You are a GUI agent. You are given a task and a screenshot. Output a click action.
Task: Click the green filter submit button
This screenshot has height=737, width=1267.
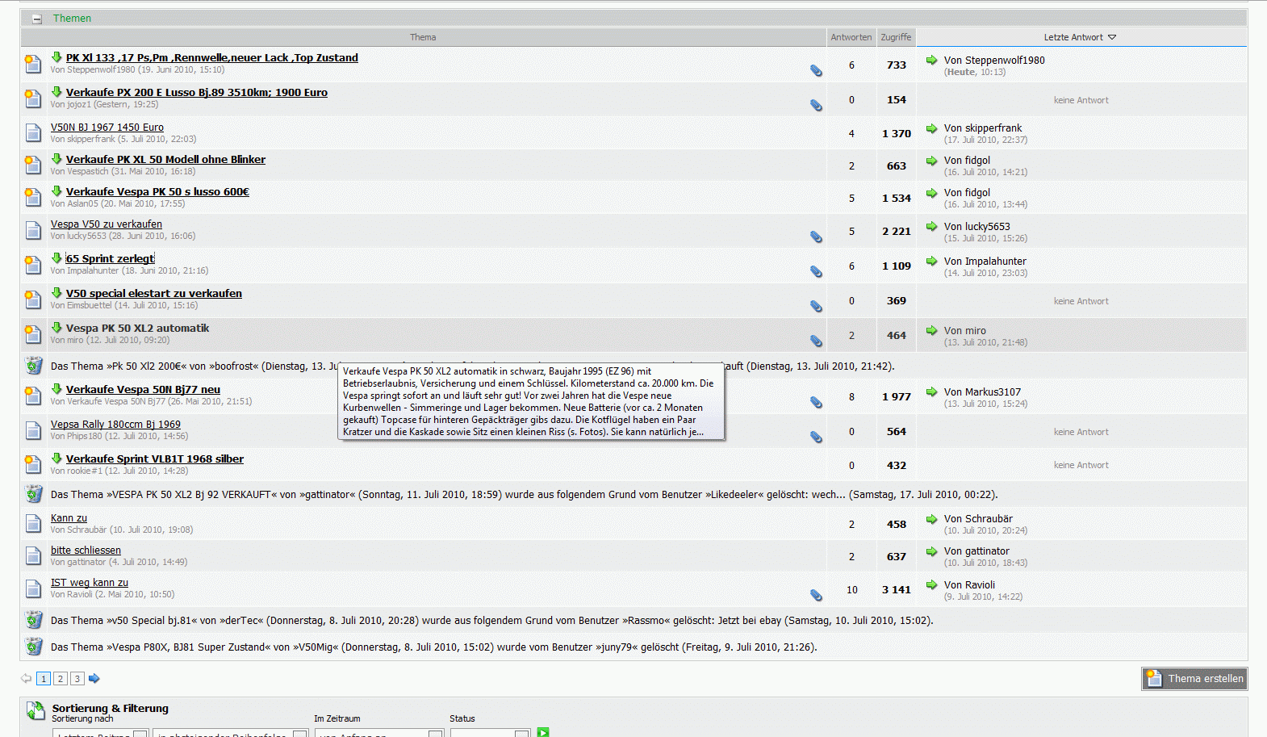543,732
